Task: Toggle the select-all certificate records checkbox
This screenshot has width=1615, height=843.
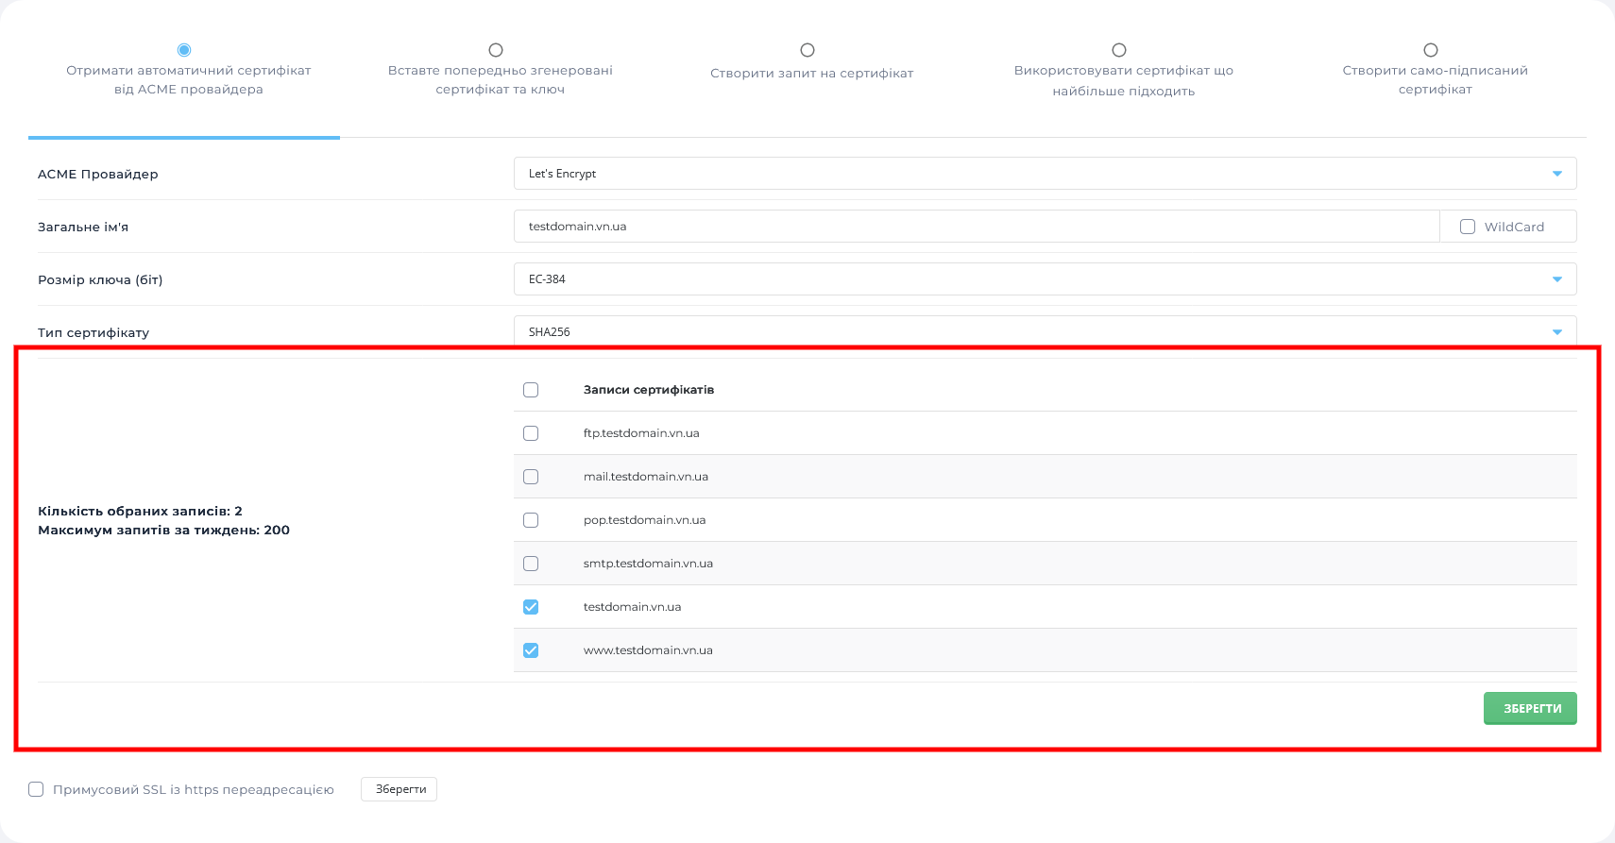Action: tap(531, 390)
